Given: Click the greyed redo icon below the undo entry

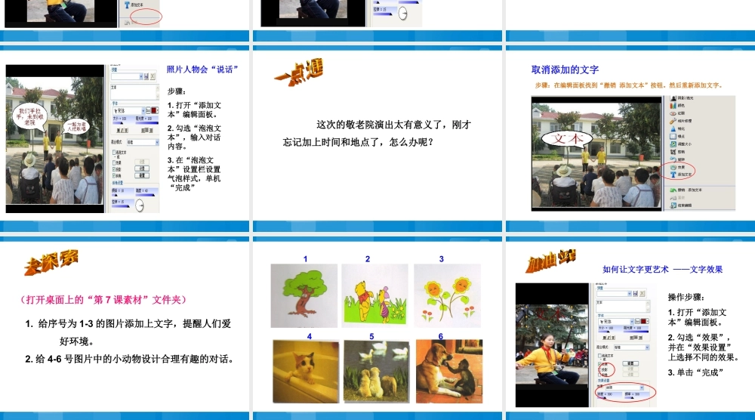Looking at the screenshot, I should (x=673, y=197).
